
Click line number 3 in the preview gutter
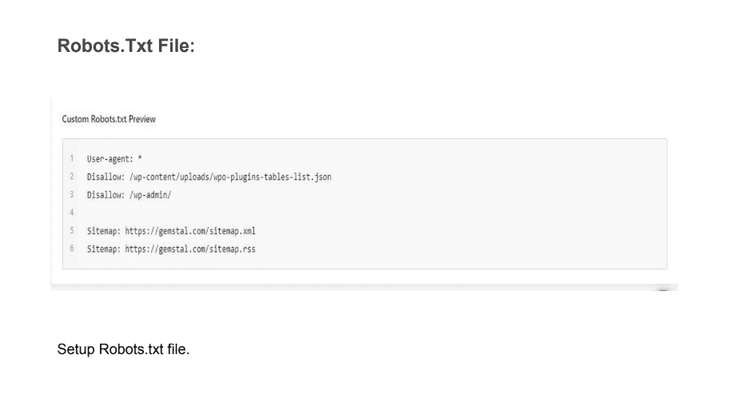(x=72, y=194)
